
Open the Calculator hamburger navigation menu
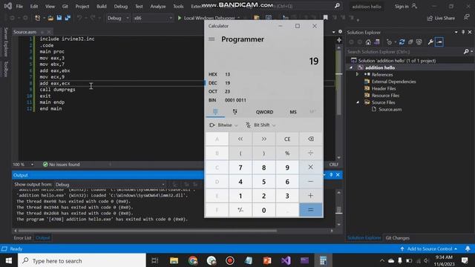[x=212, y=39]
